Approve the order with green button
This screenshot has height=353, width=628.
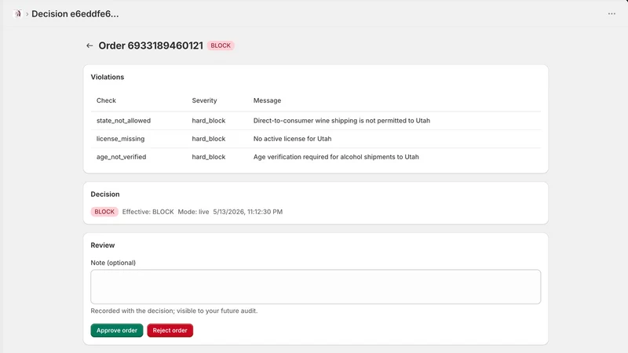click(116, 330)
